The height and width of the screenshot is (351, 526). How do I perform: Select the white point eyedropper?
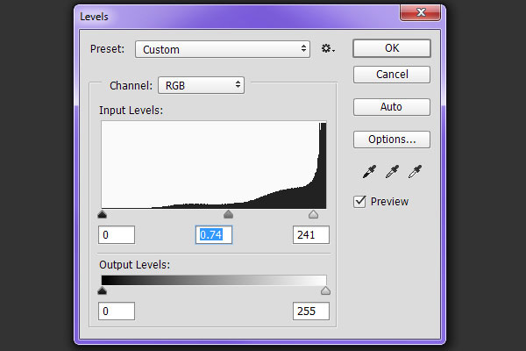coord(416,171)
